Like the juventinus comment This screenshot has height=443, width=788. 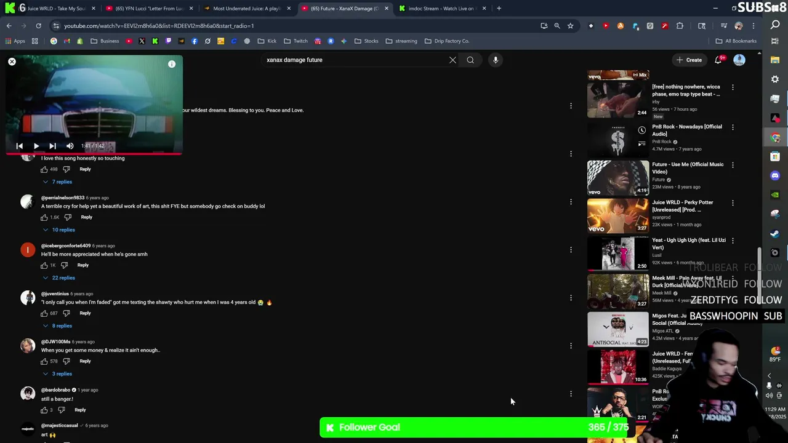tap(44, 313)
